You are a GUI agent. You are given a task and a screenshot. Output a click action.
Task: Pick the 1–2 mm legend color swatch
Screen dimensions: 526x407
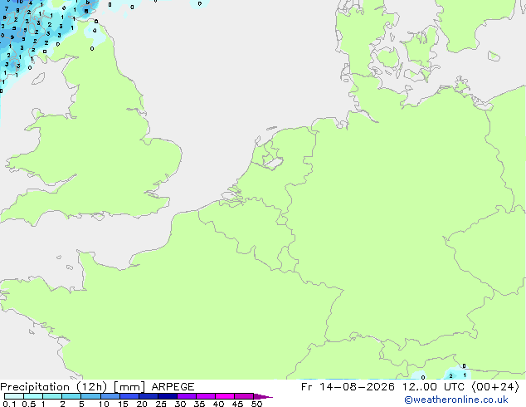52,396
